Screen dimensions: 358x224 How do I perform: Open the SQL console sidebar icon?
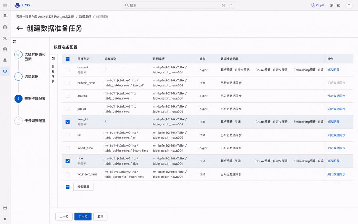click(x=5, y=38)
